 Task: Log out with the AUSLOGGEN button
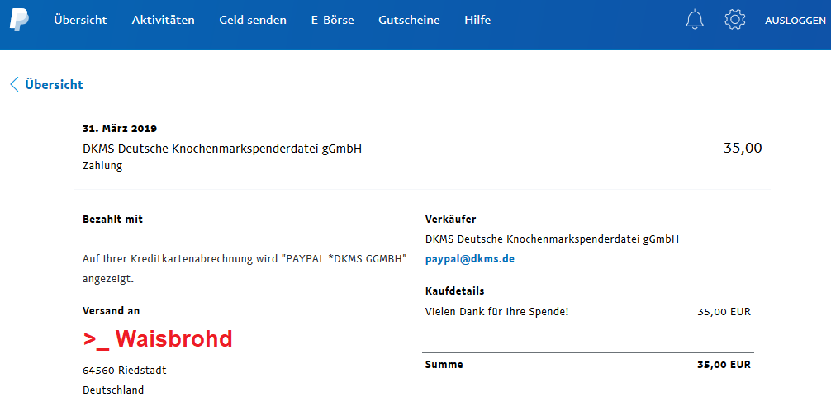[x=795, y=21]
